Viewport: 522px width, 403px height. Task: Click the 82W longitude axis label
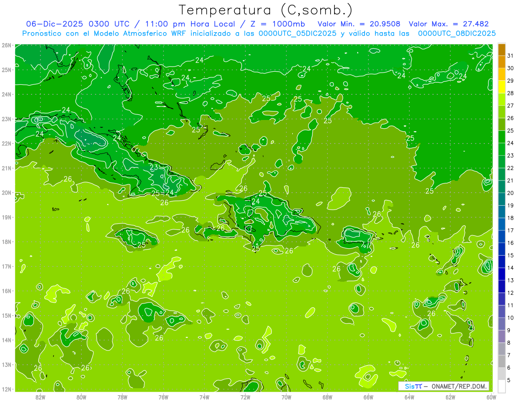point(40,397)
